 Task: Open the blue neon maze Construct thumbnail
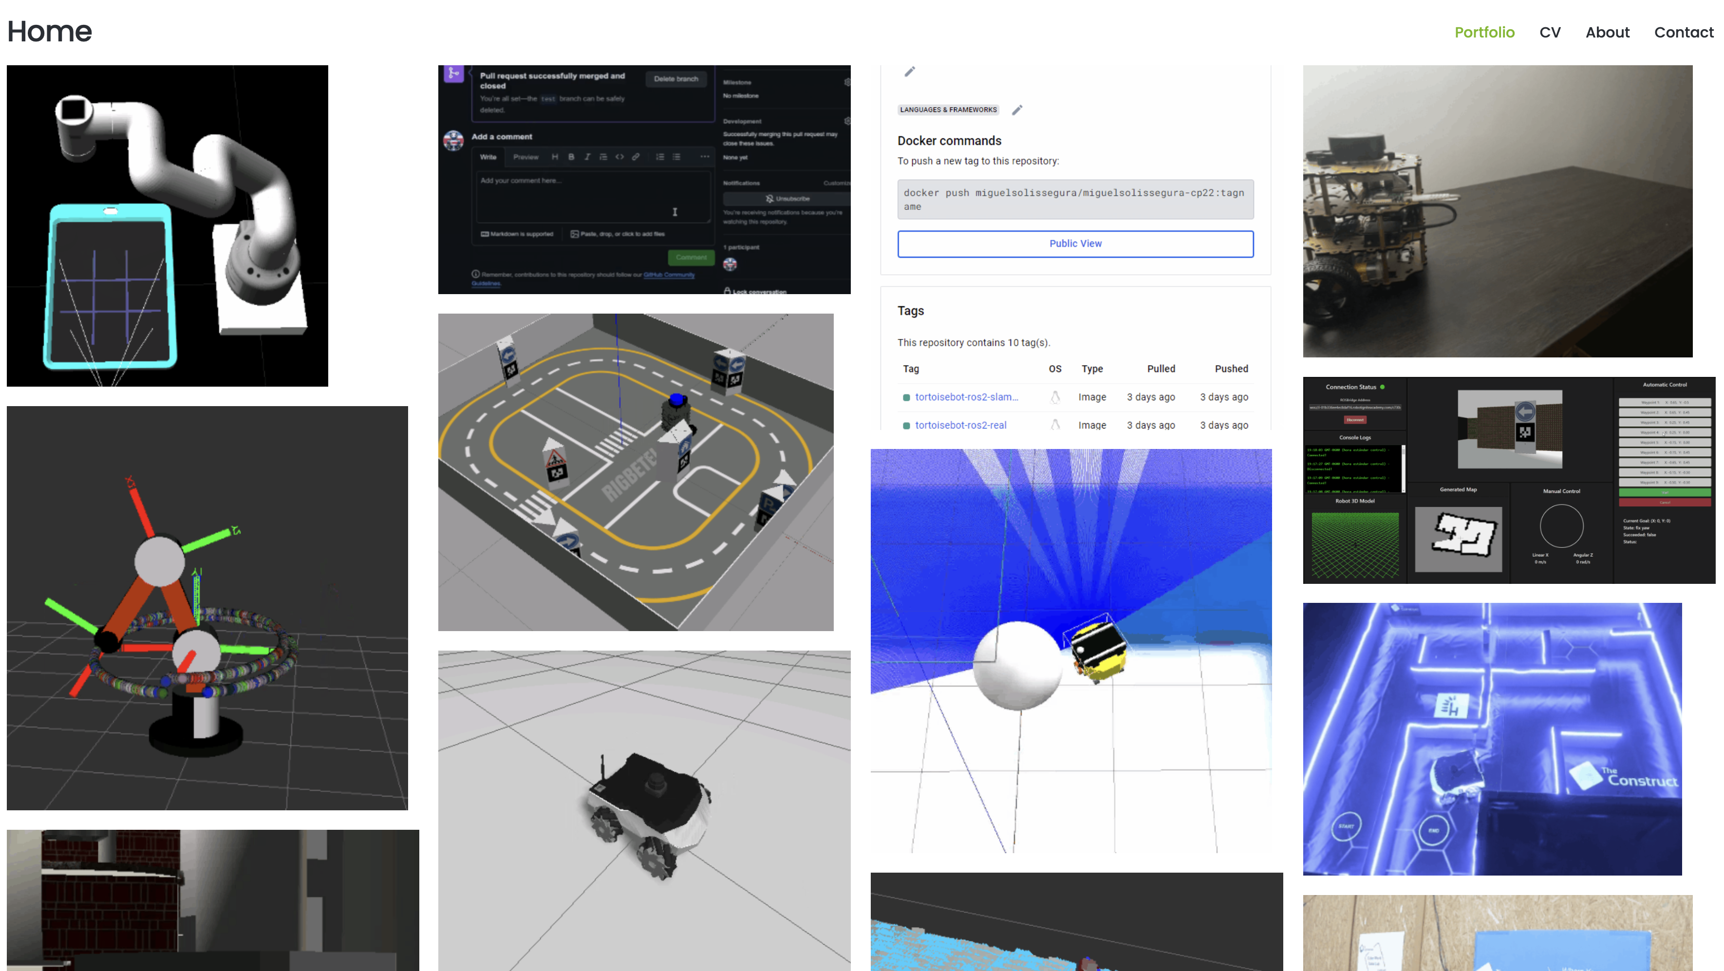pos(1492,739)
